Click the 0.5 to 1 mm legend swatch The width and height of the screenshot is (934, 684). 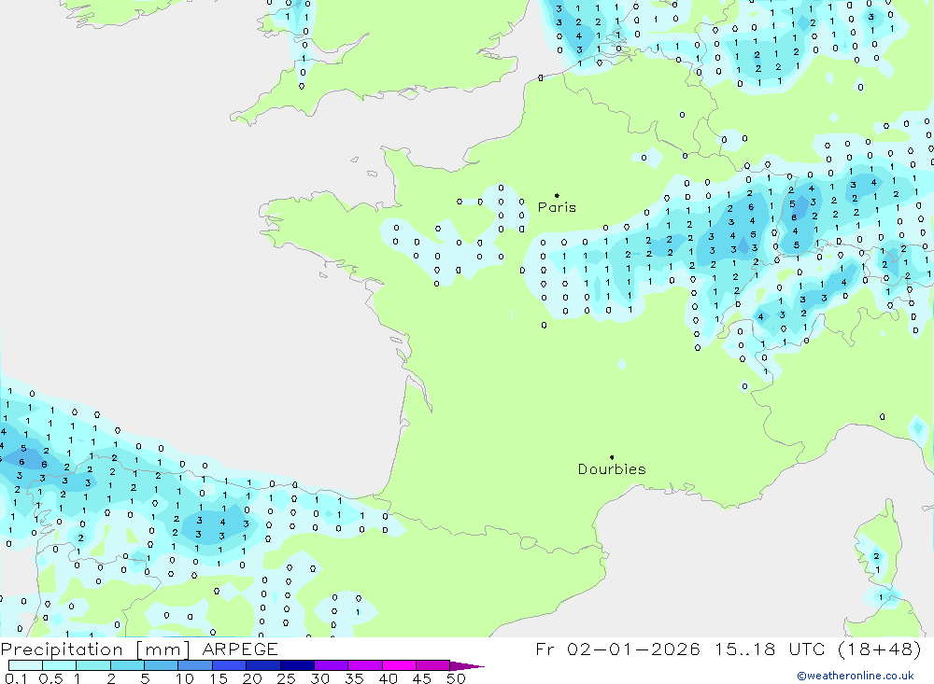coord(60,665)
